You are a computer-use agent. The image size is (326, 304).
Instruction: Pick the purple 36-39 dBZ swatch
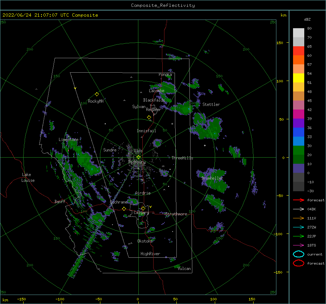pos(298,123)
